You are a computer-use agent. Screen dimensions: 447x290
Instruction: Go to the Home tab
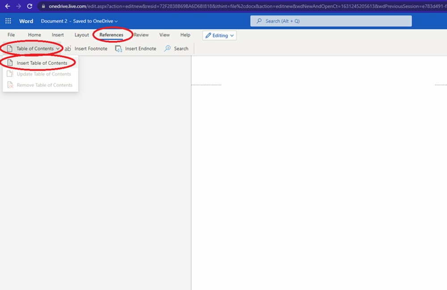(x=34, y=35)
